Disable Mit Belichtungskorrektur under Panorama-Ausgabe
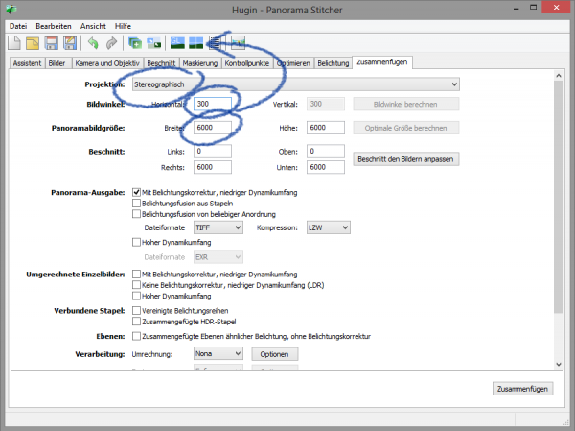The height and width of the screenshot is (431, 575). (136, 192)
